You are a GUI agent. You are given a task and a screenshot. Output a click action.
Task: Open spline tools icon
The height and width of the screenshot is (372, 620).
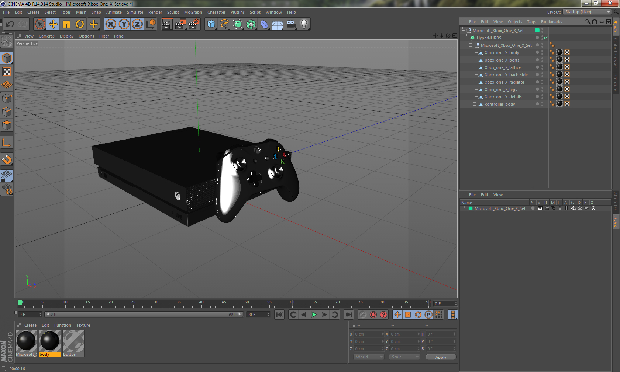click(224, 24)
